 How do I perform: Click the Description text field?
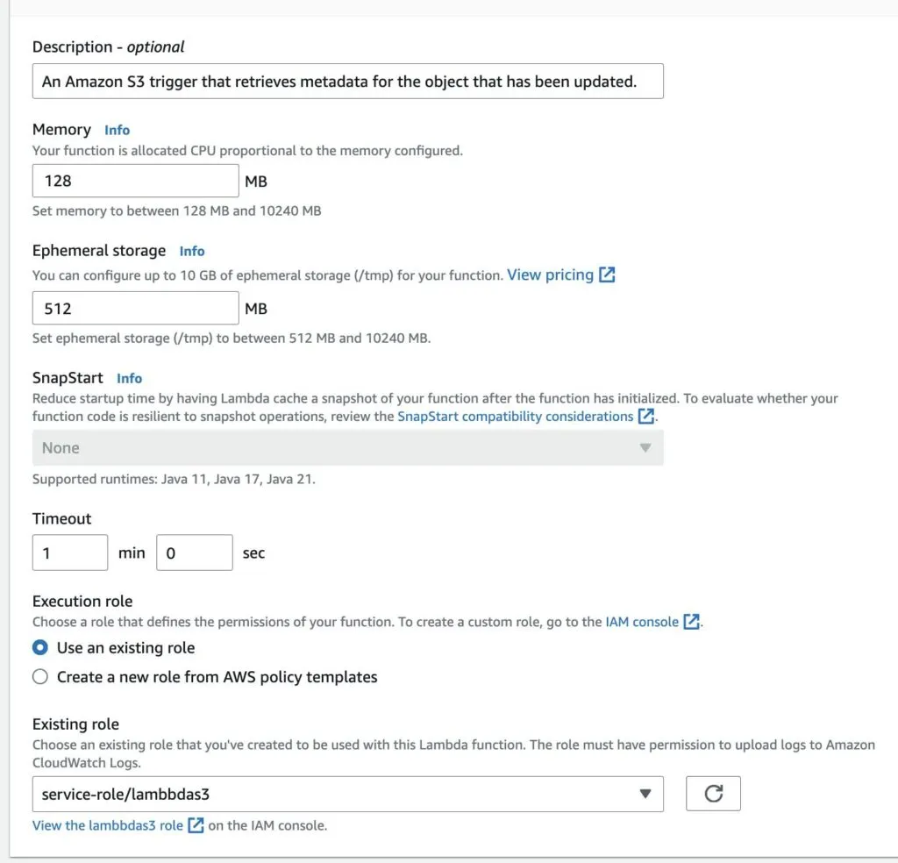click(x=348, y=81)
